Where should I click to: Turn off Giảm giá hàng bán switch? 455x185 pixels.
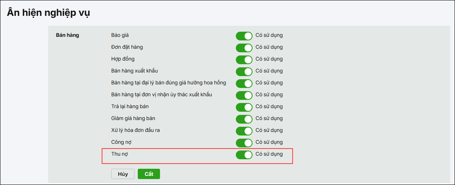[244, 119]
